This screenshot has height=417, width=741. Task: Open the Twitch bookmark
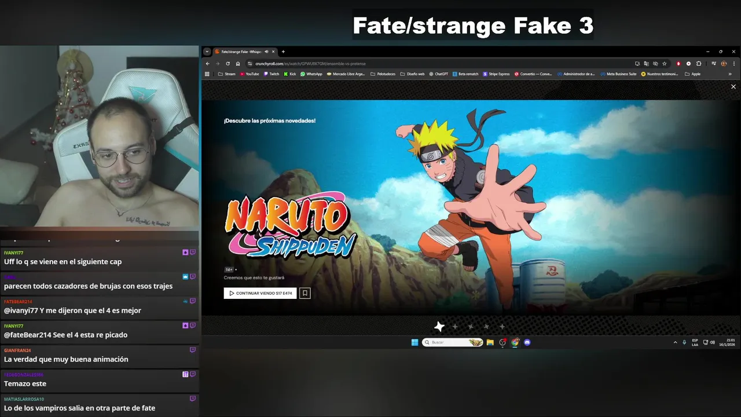pyautogui.click(x=272, y=74)
